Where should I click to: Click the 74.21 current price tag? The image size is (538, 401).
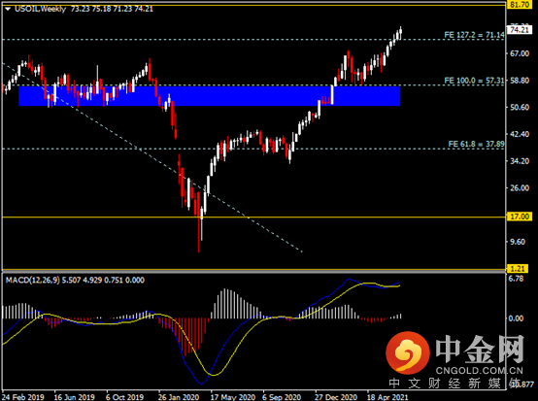click(520, 30)
